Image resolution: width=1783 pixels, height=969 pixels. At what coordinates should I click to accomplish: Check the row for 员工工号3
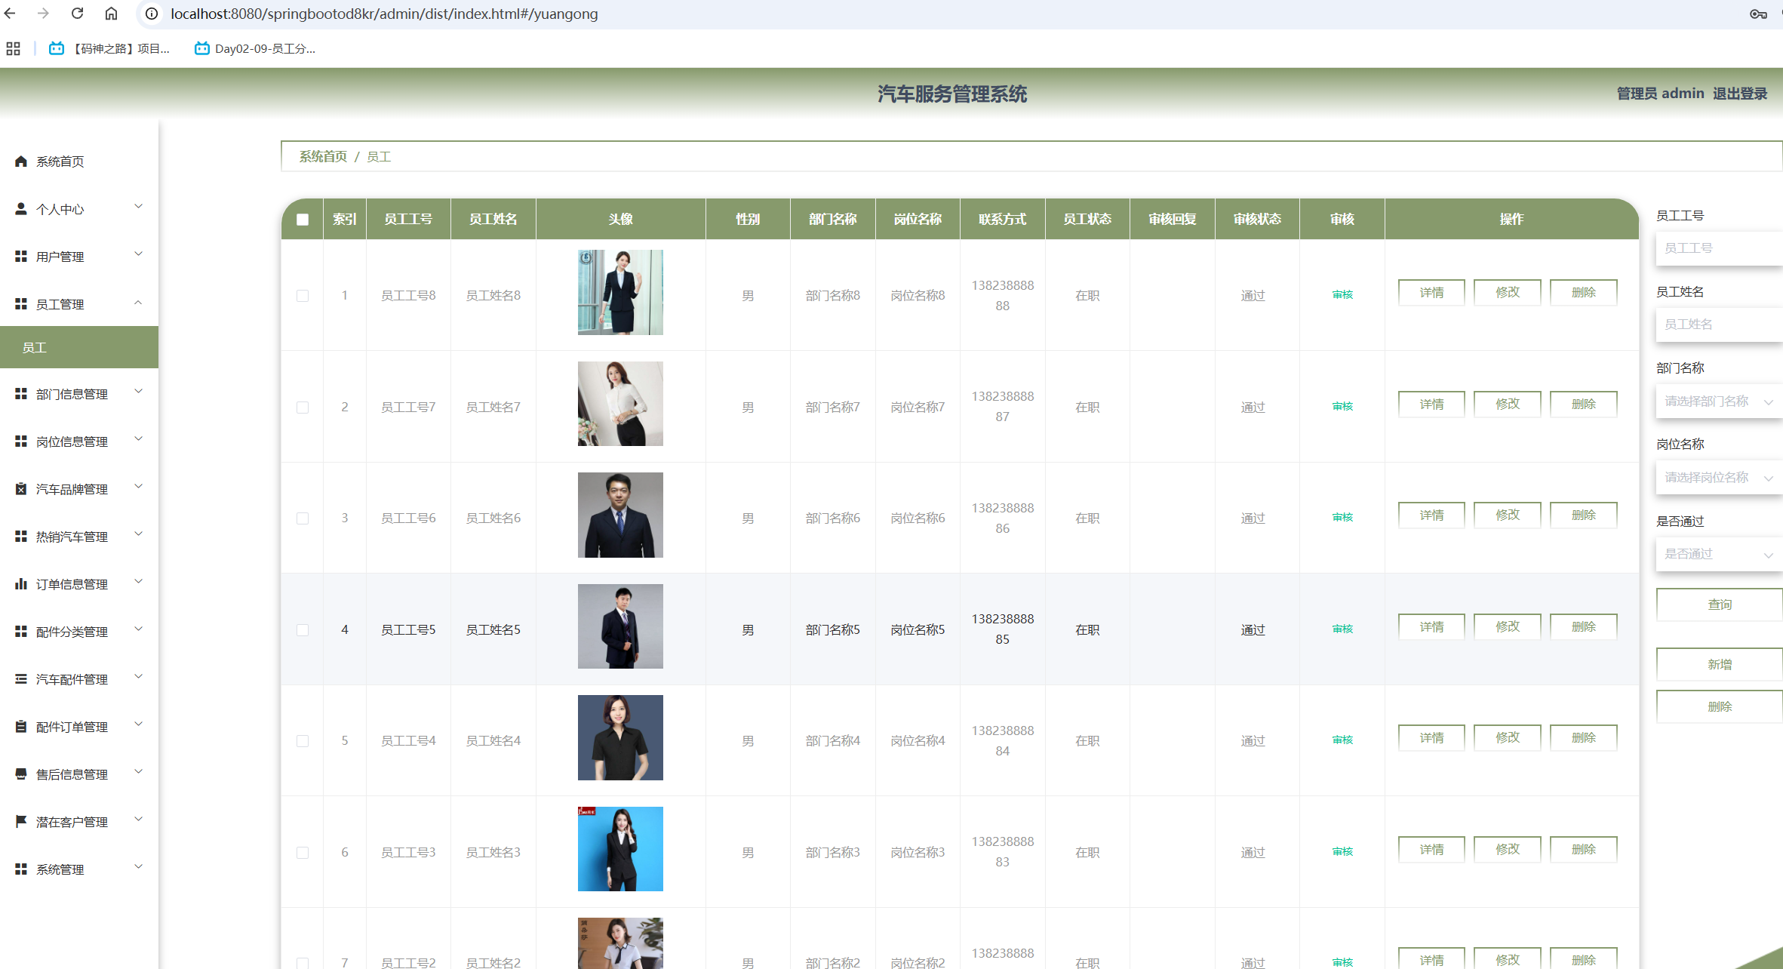pyautogui.click(x=303, y=853)
